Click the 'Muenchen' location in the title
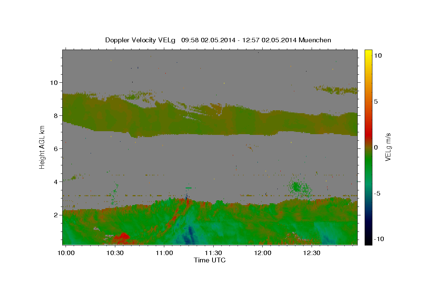Screen dimensions: 442x294 (x=315, y=40)
